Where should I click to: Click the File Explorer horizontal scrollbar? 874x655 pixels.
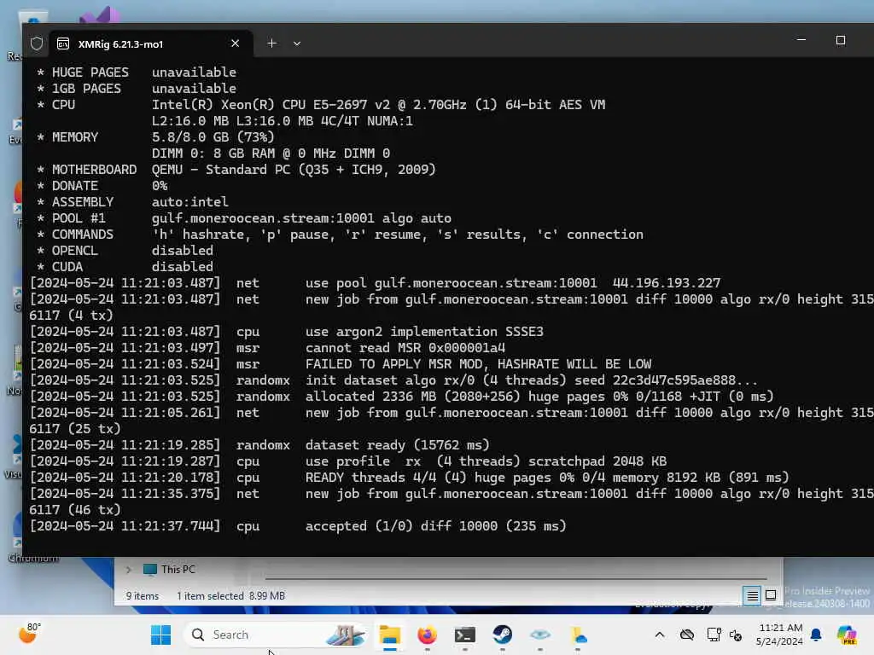pos(516,579)
